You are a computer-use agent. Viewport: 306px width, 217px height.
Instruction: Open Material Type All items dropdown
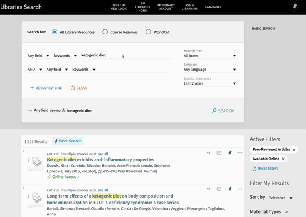210,56
